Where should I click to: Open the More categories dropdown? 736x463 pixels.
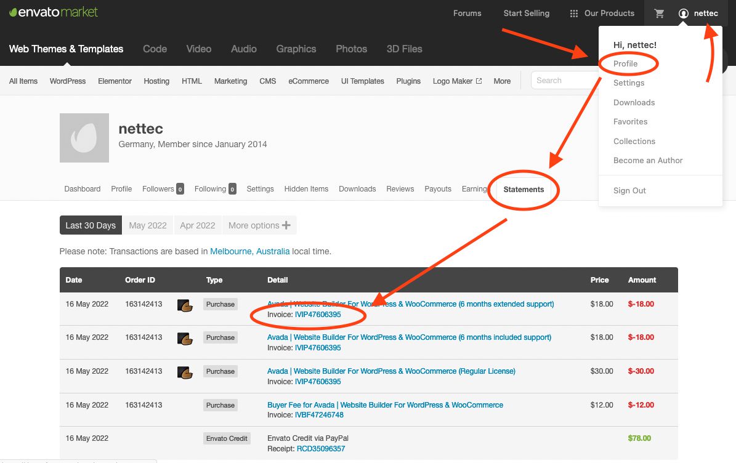[x=502, y=81]
